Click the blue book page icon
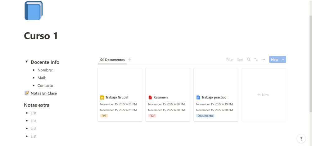The image size is (312, 146). [34, 10]
